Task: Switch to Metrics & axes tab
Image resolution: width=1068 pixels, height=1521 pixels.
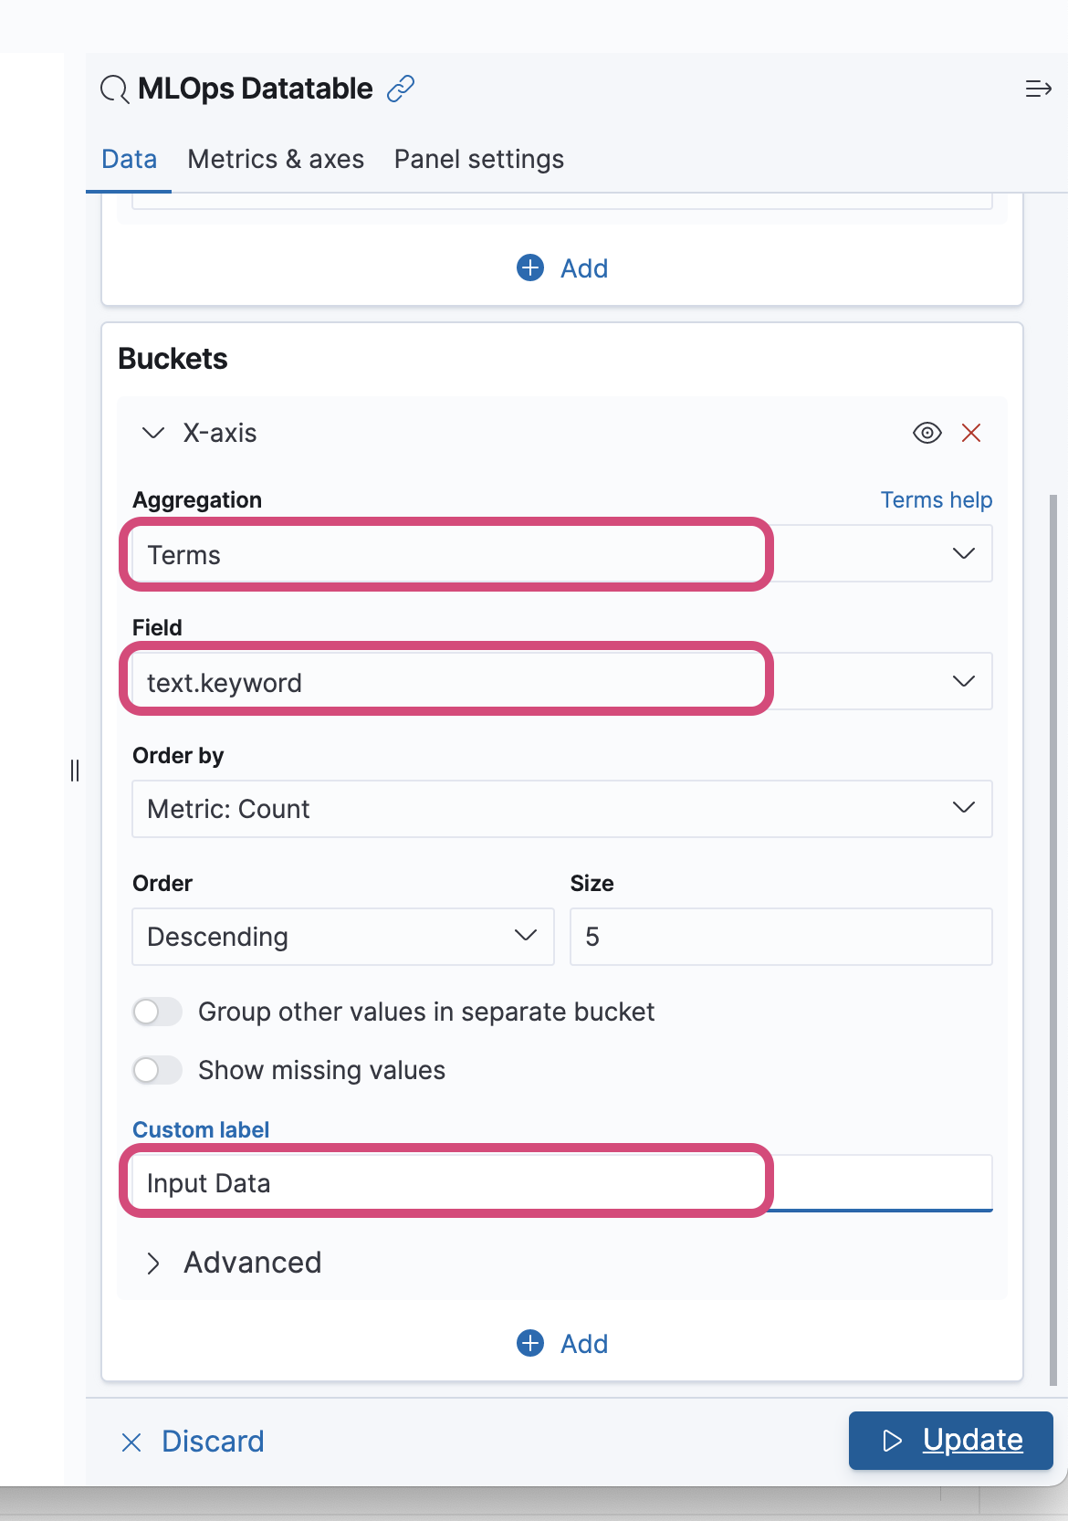Action: 276,160
